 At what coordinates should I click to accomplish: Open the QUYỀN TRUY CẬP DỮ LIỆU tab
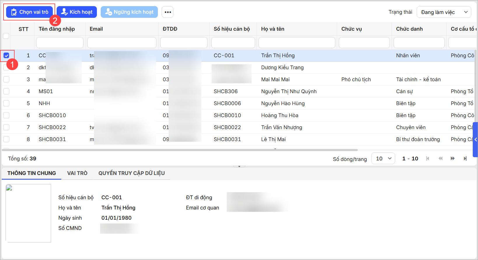coord(131,173)
